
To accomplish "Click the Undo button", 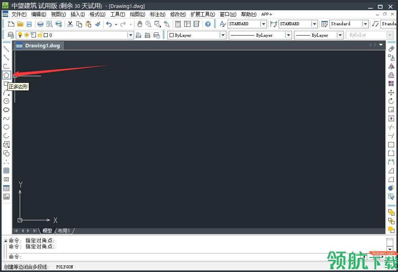I will coord(109,24).
